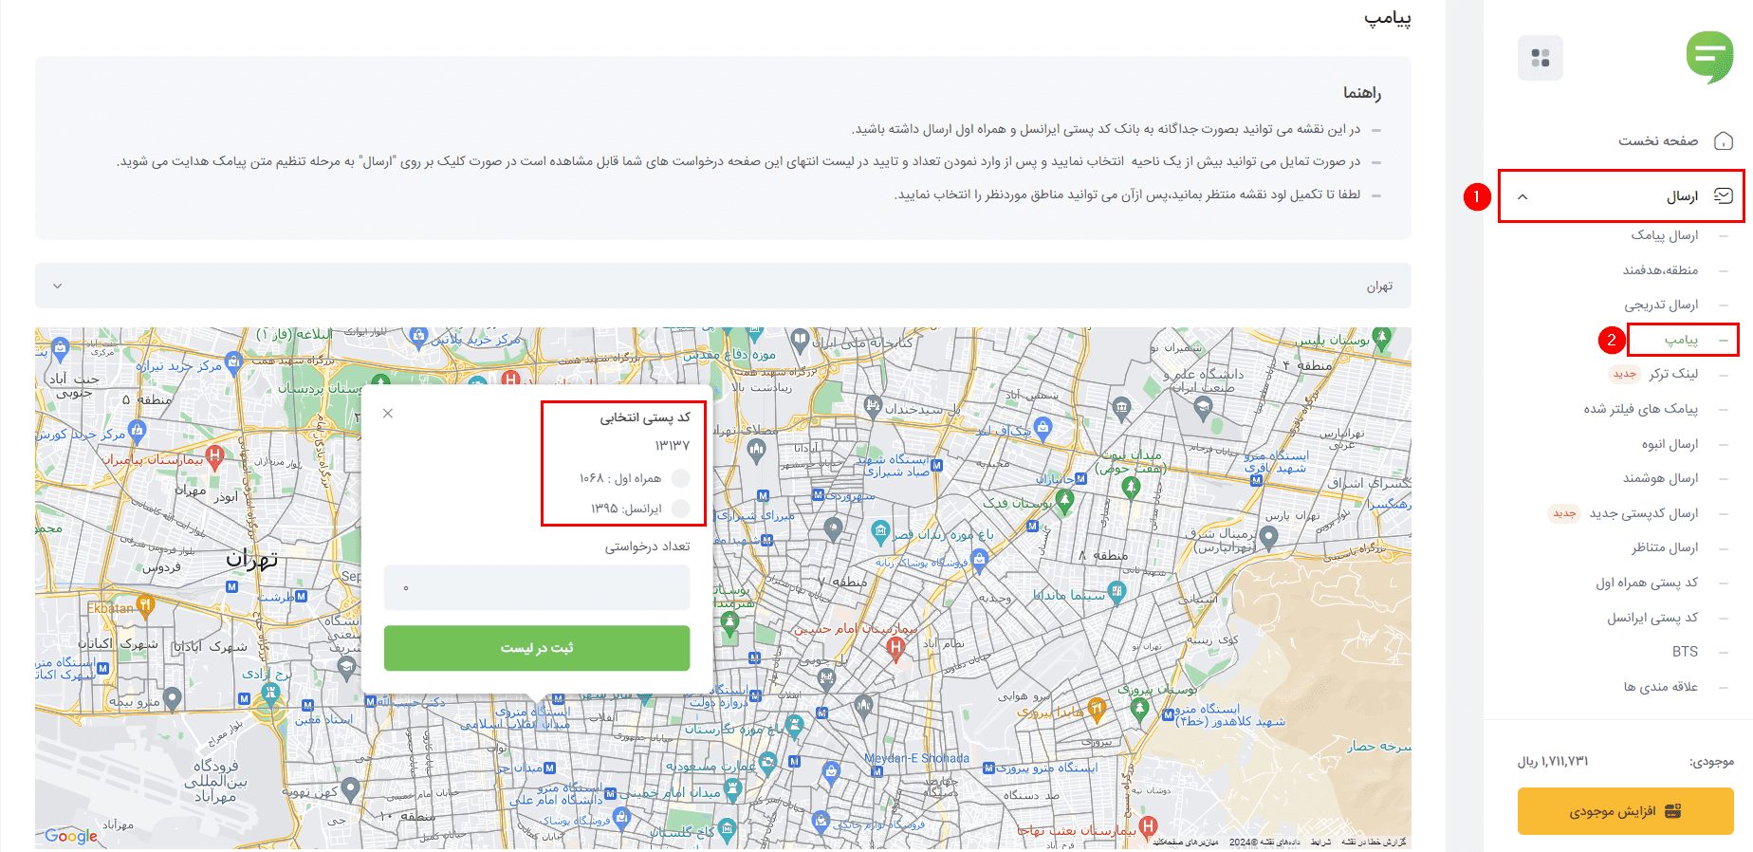Click ثبت در لیست green button
1753x852 pixels.
click(537, 648)
